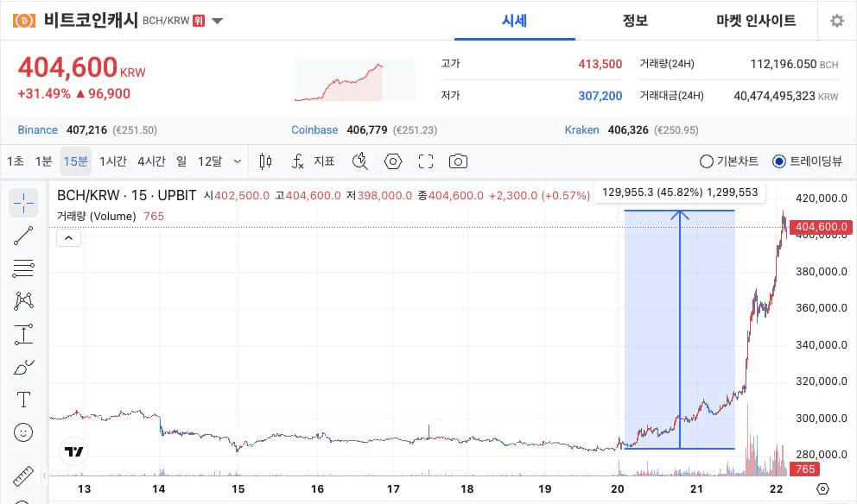Select the crosshair cursor tool

23,203
